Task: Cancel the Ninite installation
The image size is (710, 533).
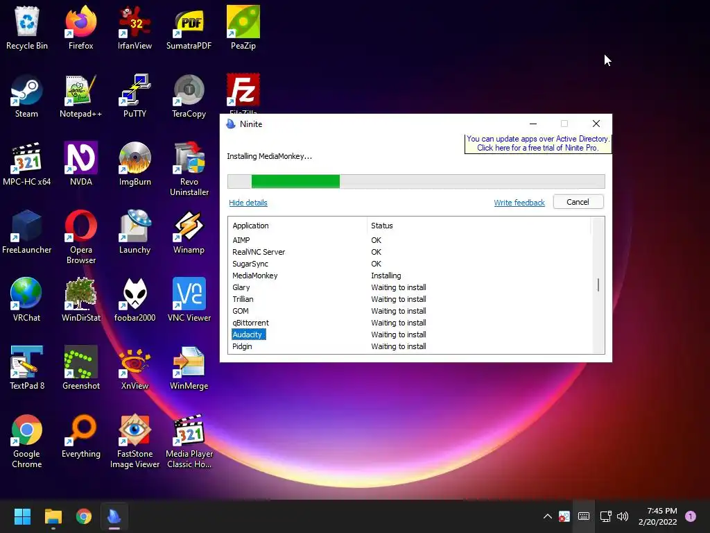Action: 578,202
